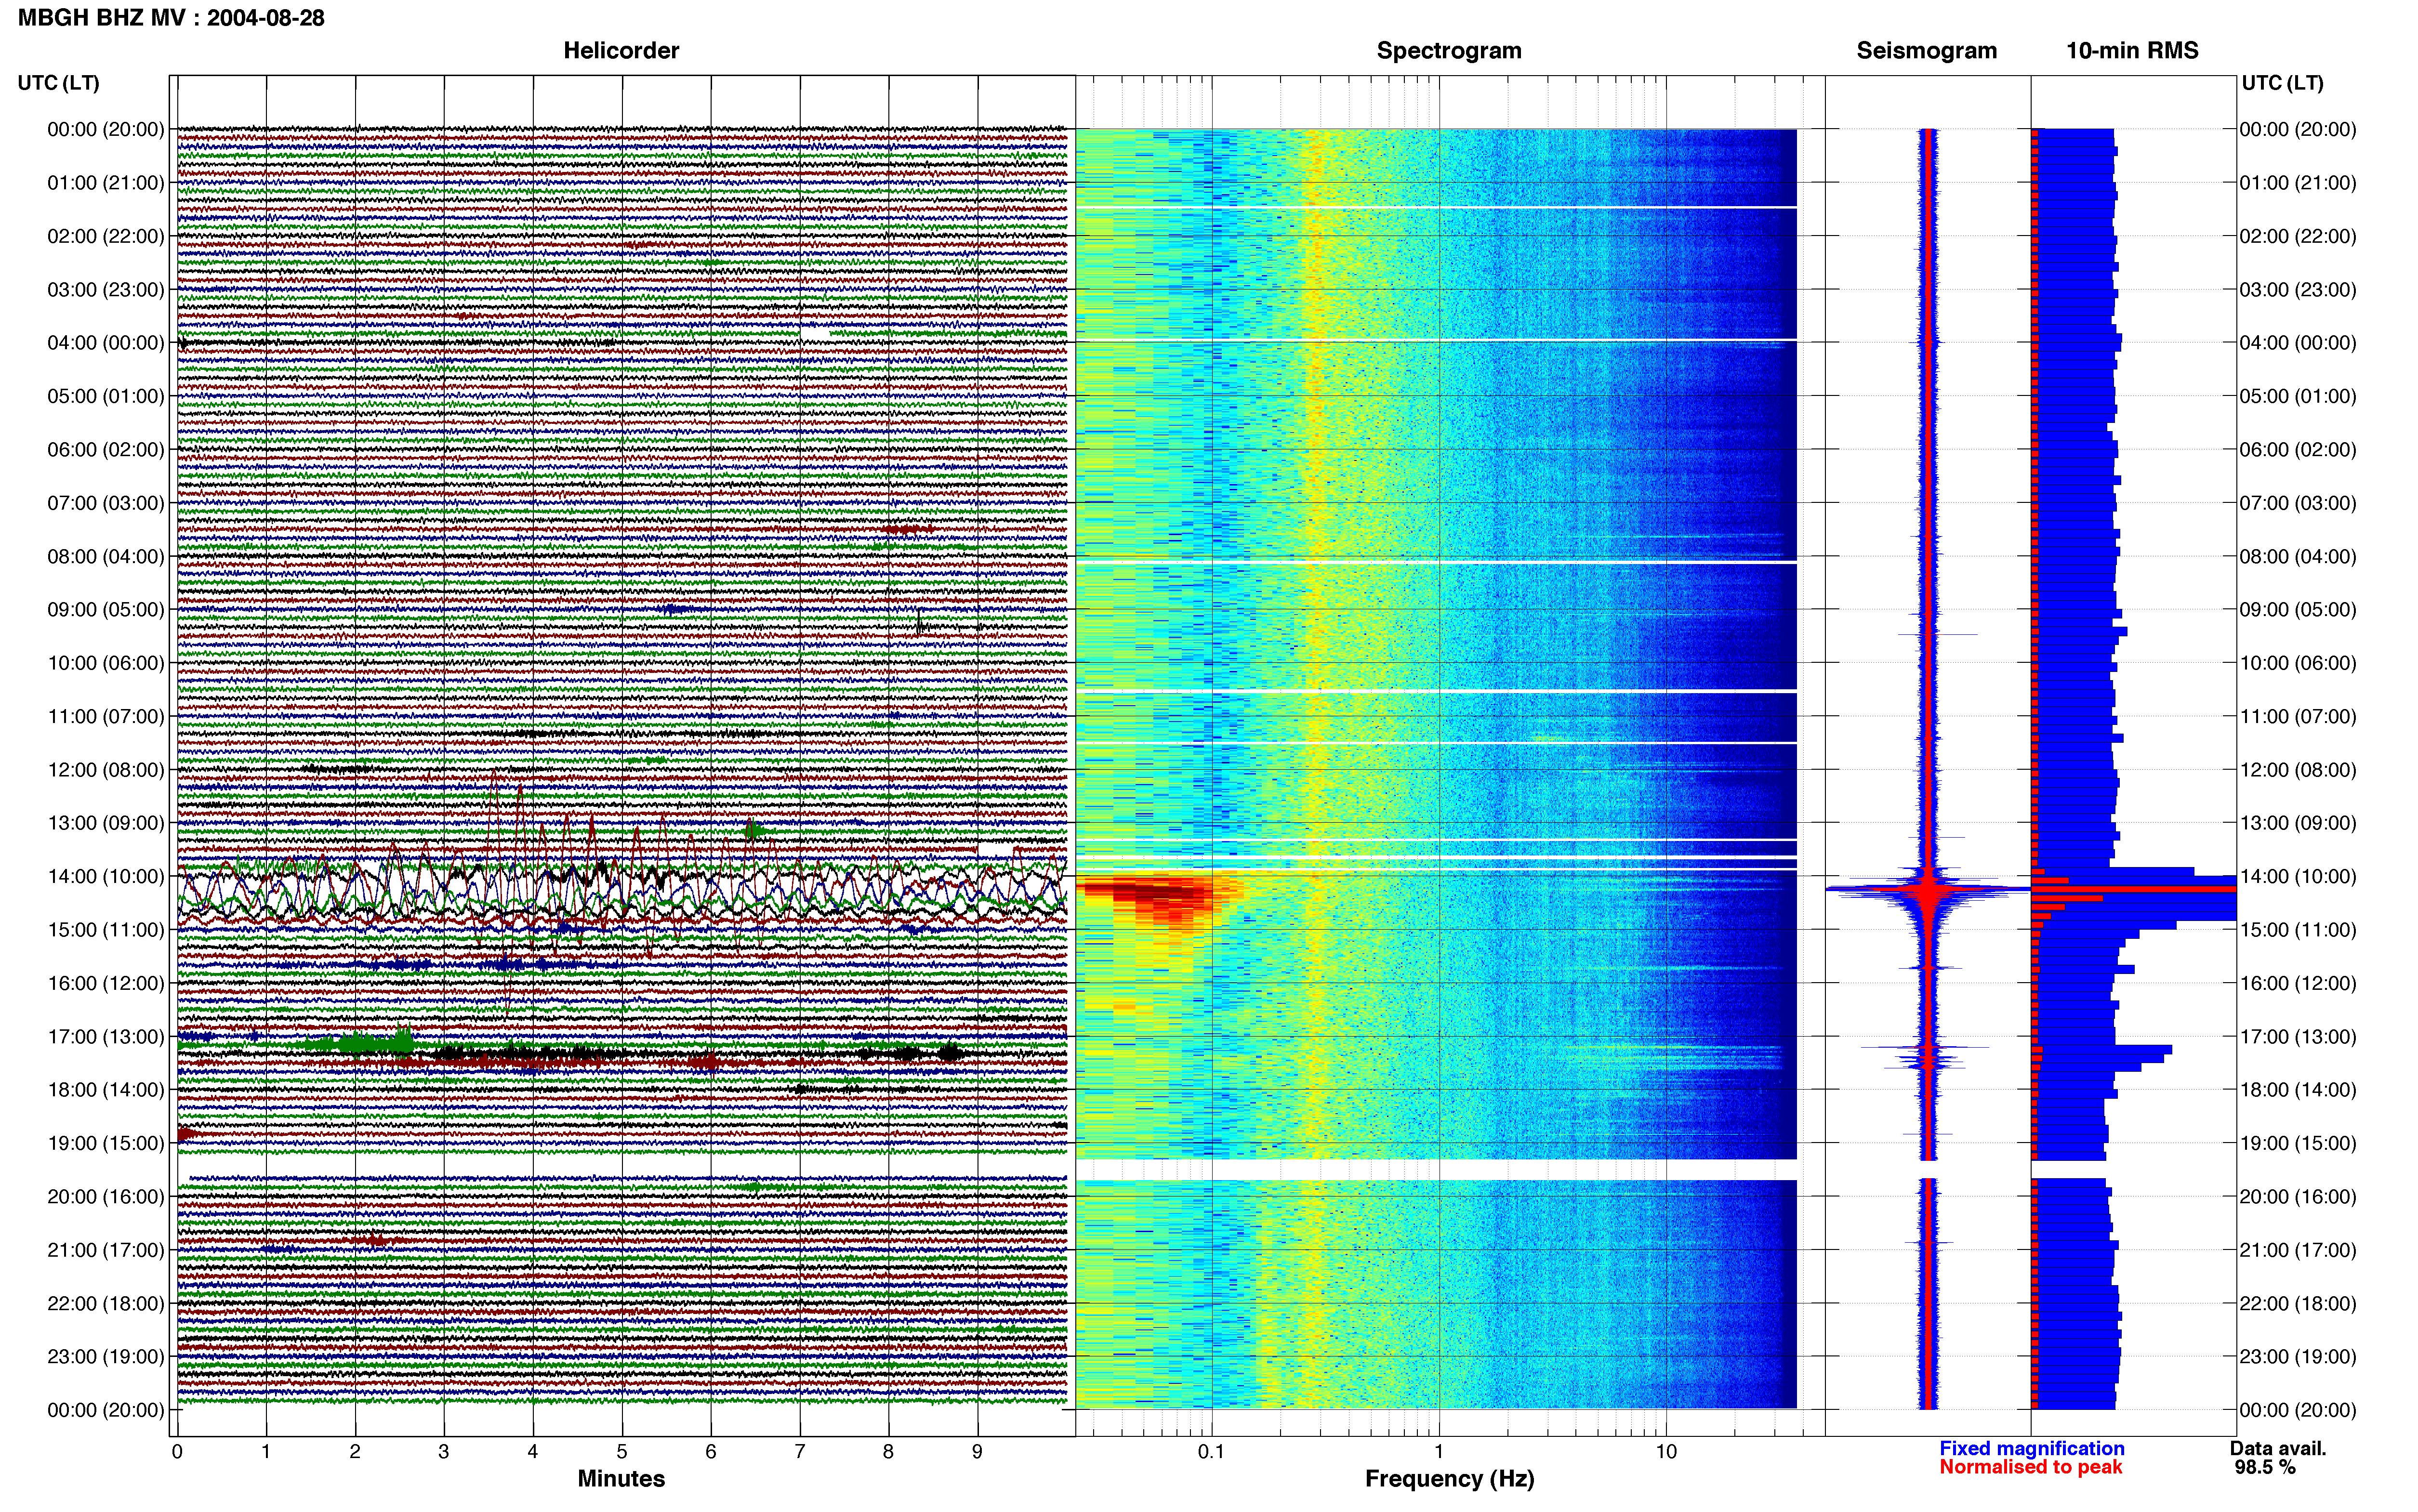The image size is (2418, 1512).
Task: Click the 'Minutes' axis title
Action: [x=621, y=1479]
